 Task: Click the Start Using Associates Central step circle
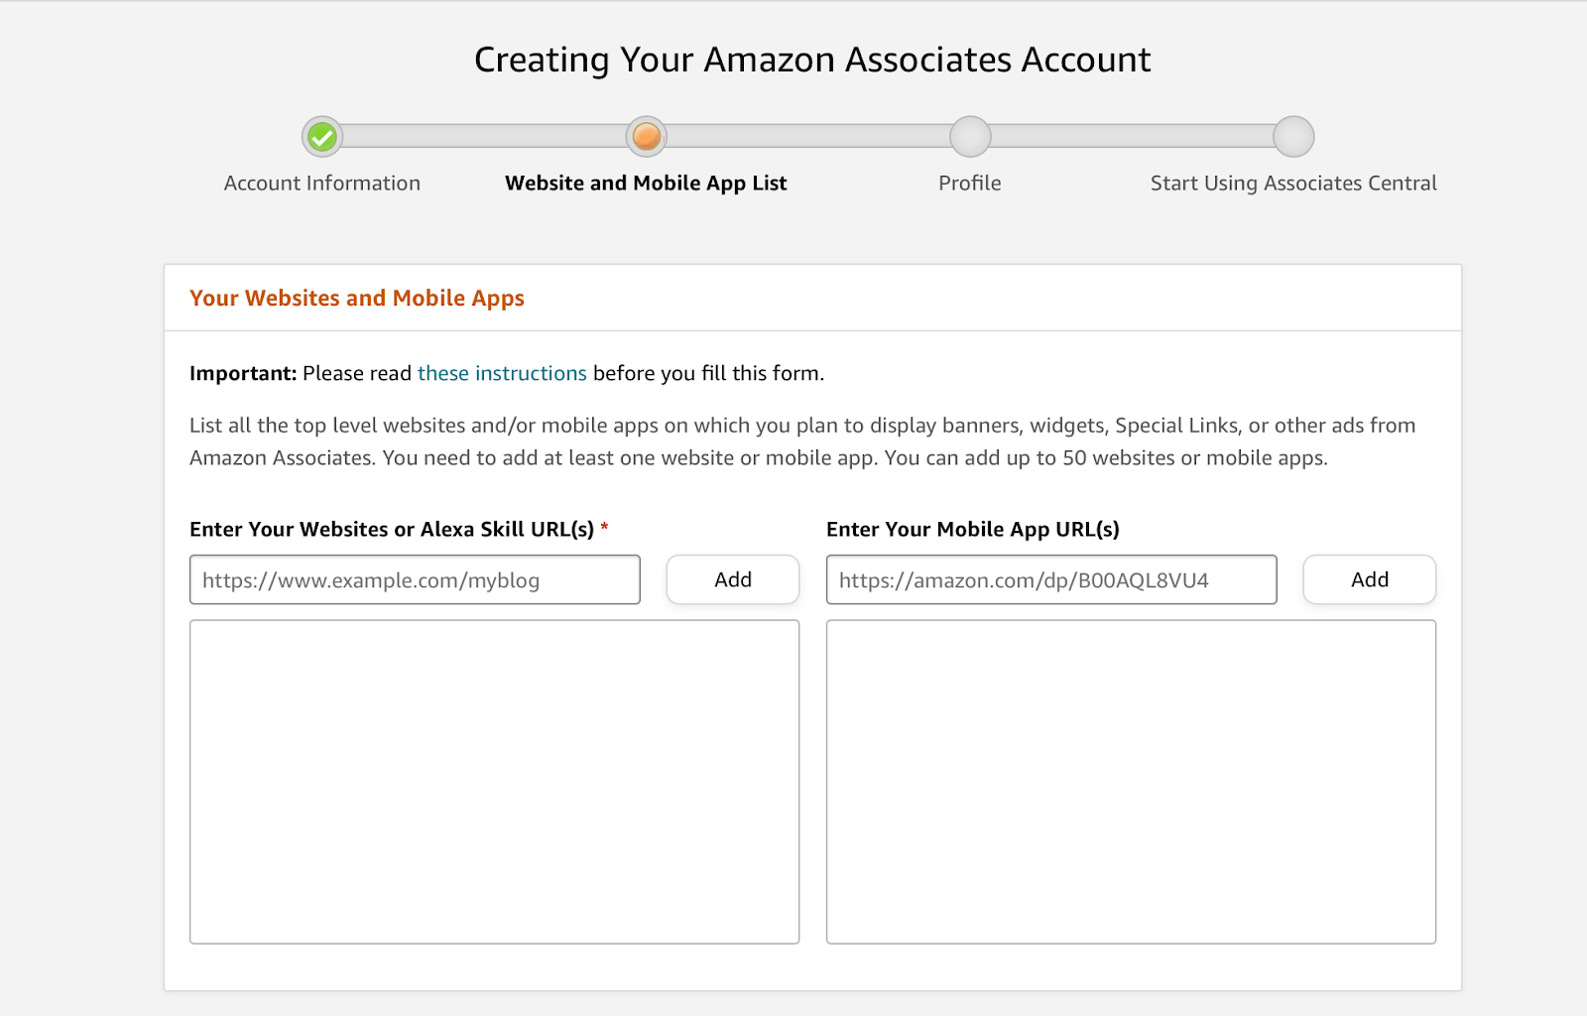point(1292,137)
